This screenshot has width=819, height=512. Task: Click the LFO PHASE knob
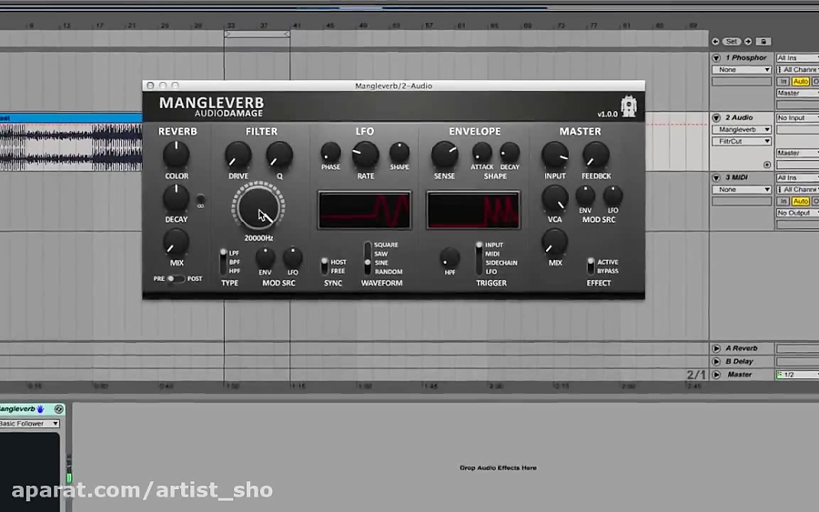(330, 153)
